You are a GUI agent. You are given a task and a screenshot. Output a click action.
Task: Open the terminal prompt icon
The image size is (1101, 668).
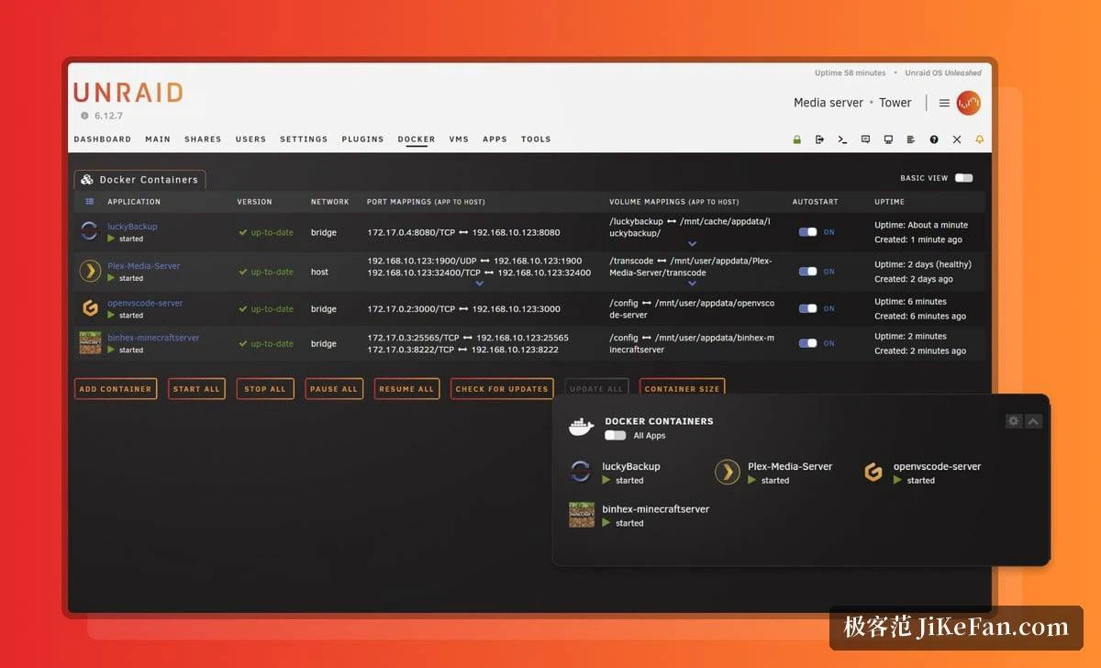tap(842, 139)
